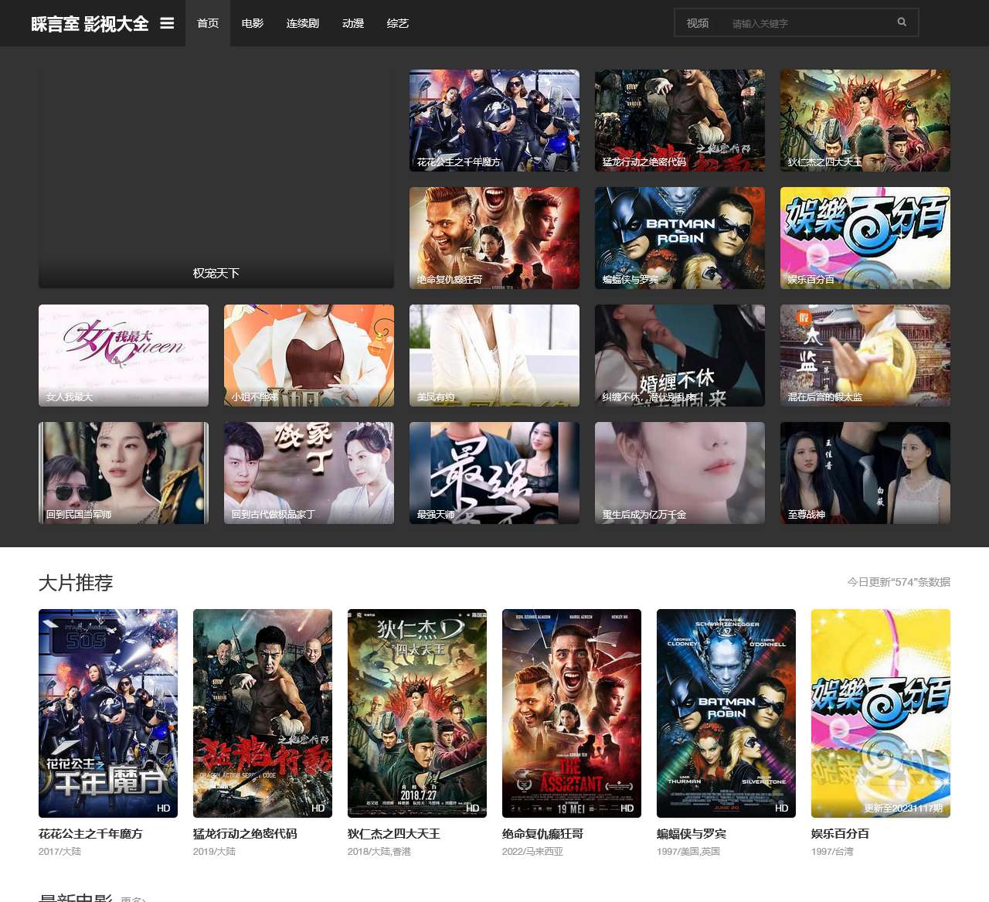Image resolution: width=989 pixels, height=902 pixels.
Task: Open the 最强天师 thumbnail
Action: click(494, 473)
